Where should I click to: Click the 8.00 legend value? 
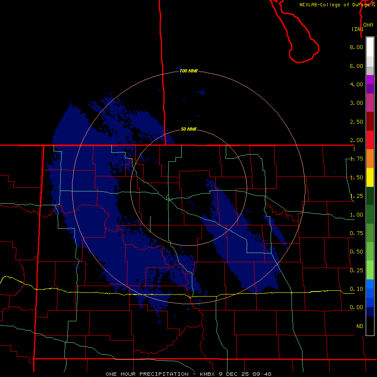[356, 47]
